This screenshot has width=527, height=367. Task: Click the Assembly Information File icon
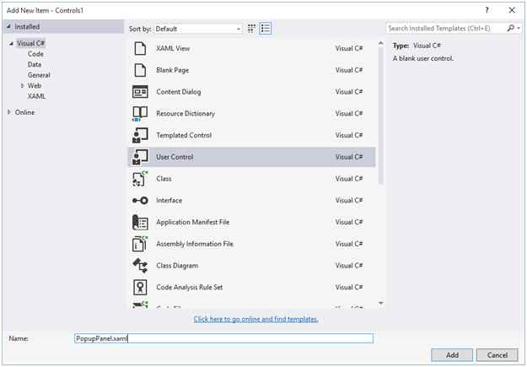click(140, 244)
